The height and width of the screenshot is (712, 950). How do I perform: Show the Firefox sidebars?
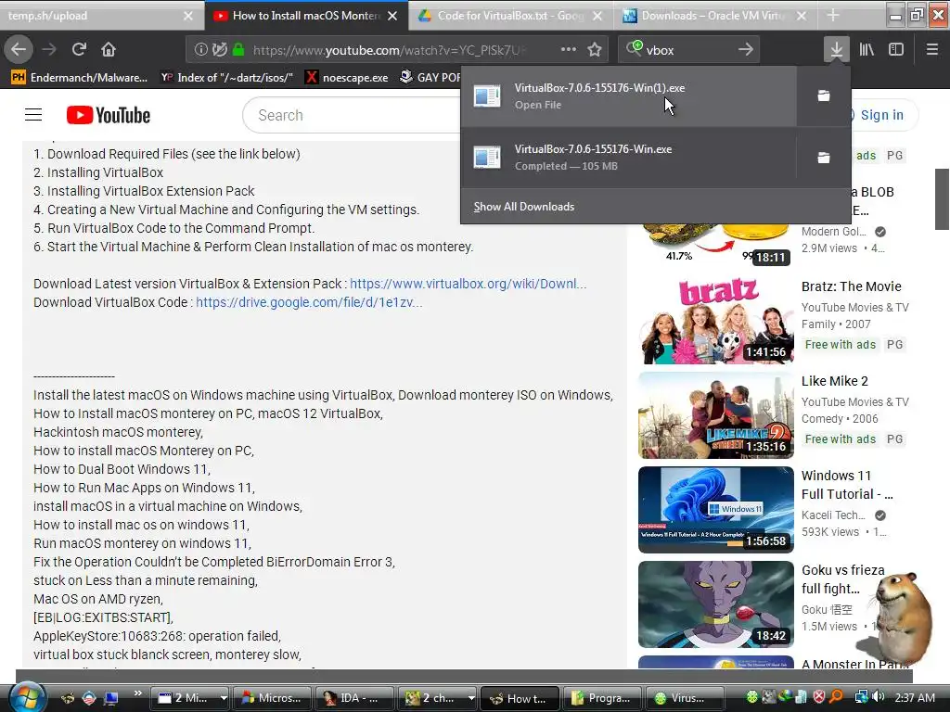[896, 50]
